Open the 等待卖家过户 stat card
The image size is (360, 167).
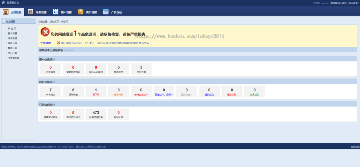coord(141,92)
